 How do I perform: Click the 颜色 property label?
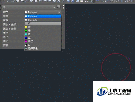pos(6,12)
